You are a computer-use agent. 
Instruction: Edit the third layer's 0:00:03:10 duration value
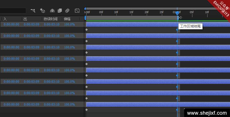click(52, 47)
